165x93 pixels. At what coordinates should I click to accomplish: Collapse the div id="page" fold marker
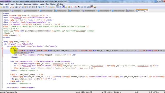point(2,44)
